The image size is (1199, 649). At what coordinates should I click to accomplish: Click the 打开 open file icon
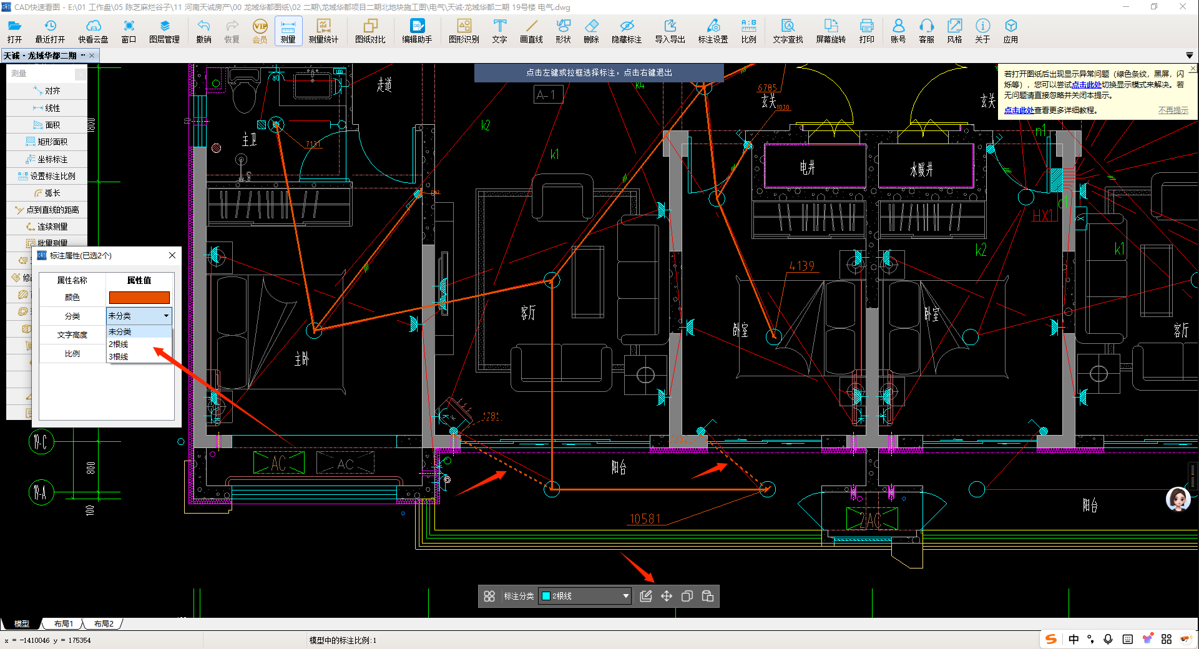(14, 31)
